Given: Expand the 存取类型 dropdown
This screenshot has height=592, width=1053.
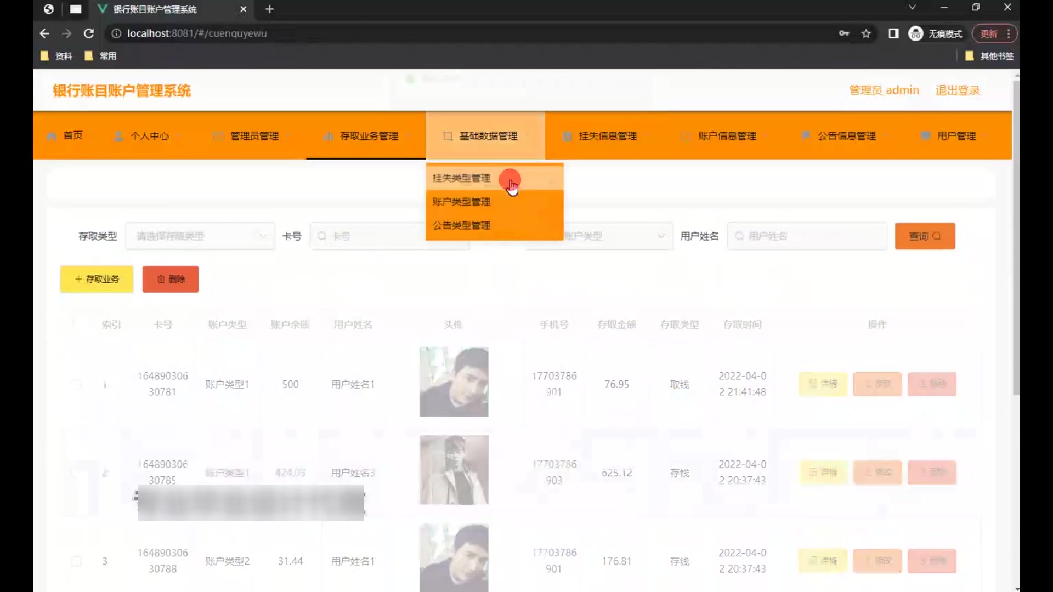Looking at the screenshot, I should [200, 236].
